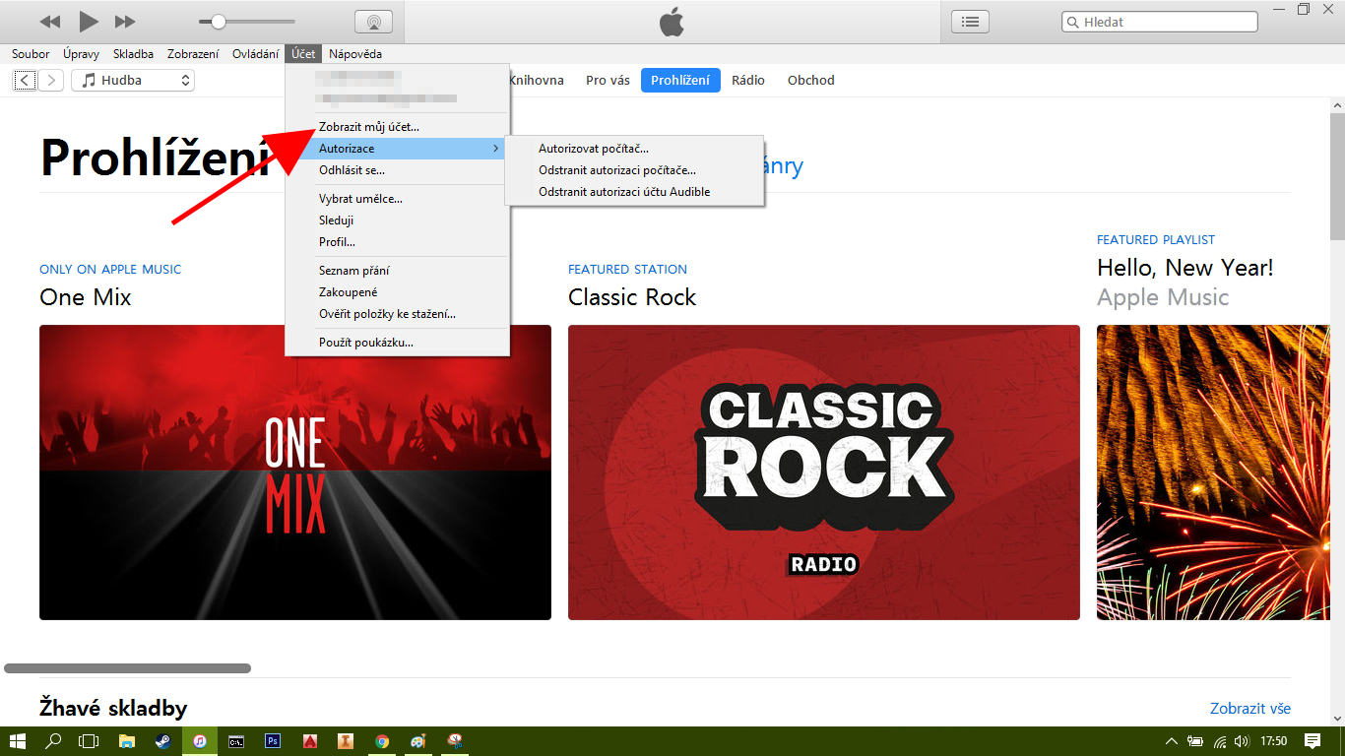Click the horizontal scrollbar under the featured row
Viewport: 1345px width, 756px height.
click(127, 668)
